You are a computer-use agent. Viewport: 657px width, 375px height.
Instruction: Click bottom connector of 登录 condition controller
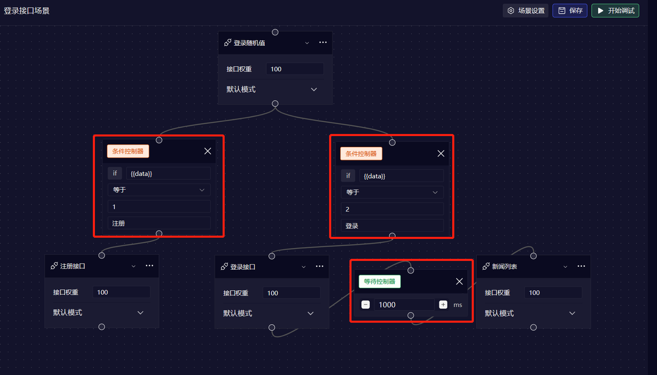coord(392,236)
